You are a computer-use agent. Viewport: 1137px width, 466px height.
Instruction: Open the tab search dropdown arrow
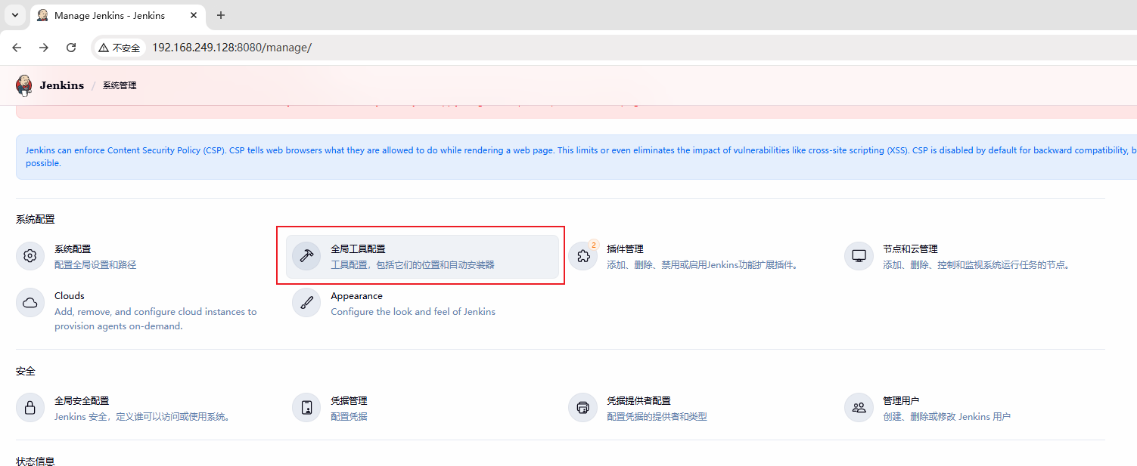click(14, 15)
